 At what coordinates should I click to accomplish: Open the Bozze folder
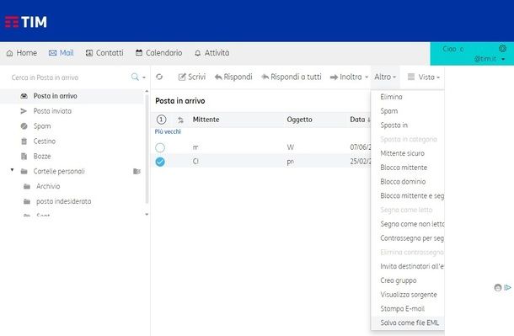(42, 157)
